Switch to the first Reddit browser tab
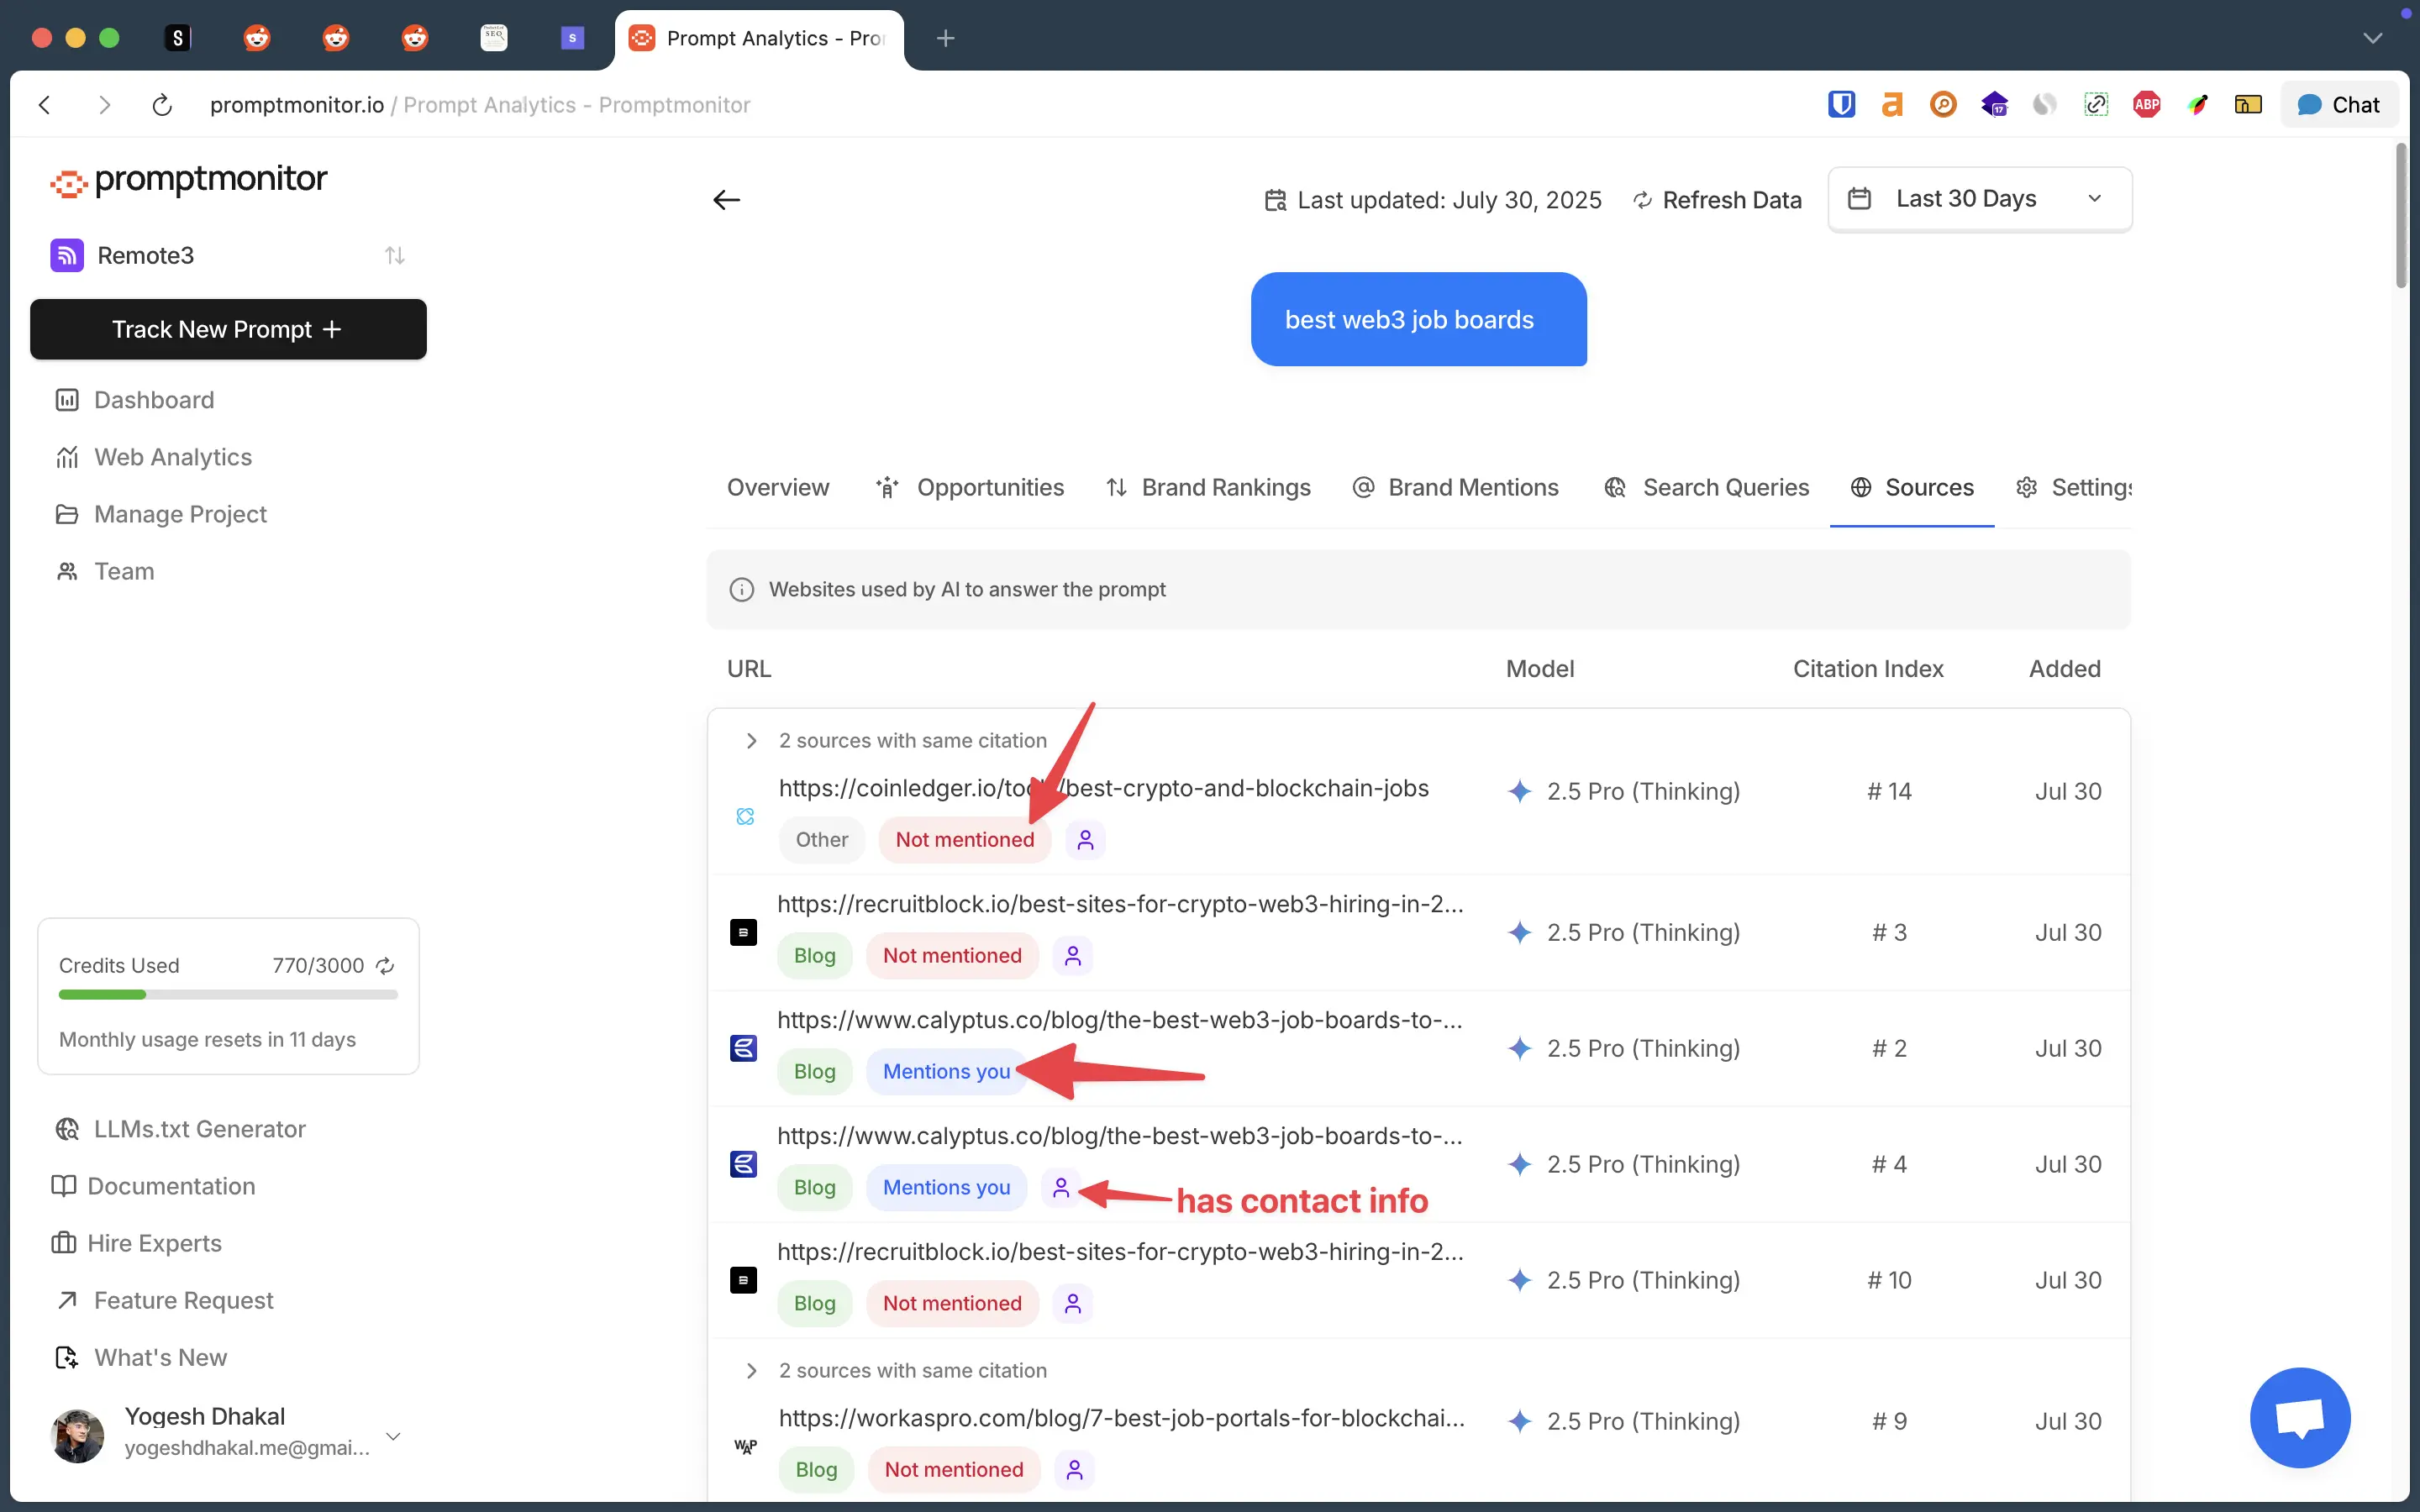The width and height of the screenshot is (2420, 1512). pyautogui.click(x=257, y=38)
